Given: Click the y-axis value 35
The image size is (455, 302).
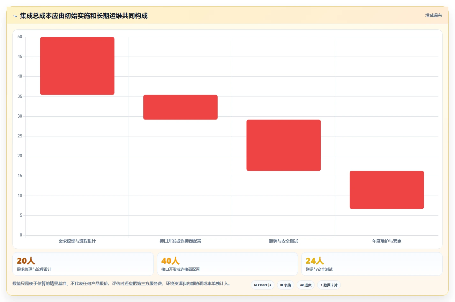Looking at the screenshot, I should [x=20, y=96].
